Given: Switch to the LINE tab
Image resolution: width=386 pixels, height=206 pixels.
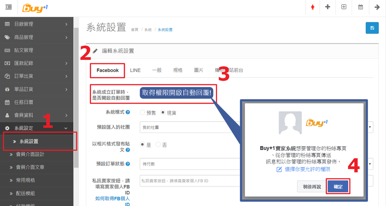Looking at the screenshot, I should click(135, 70).
